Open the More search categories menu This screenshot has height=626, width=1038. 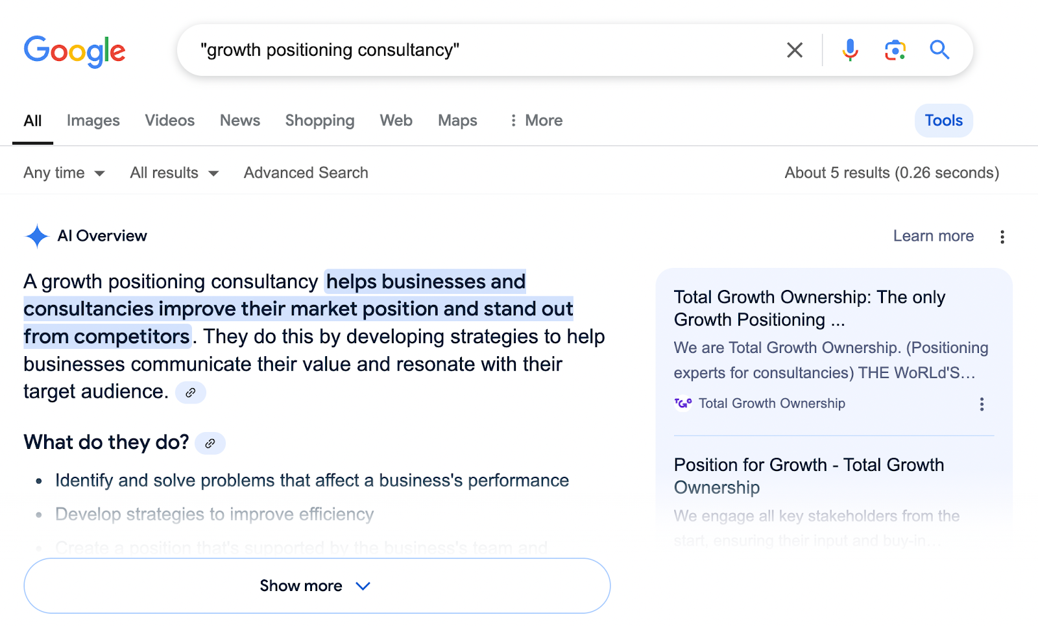(x=536, y=121)
